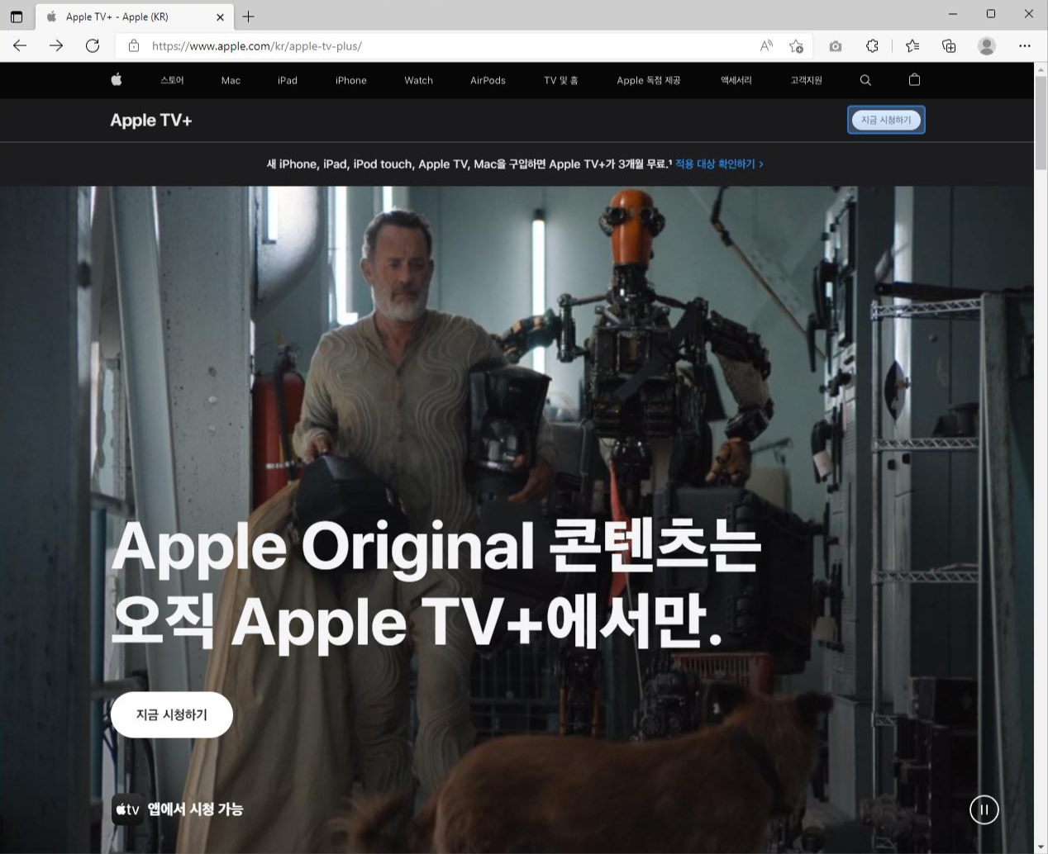Open the search magnifier icon
Screen dimensions: 1048x854
[x=865, y=80]
